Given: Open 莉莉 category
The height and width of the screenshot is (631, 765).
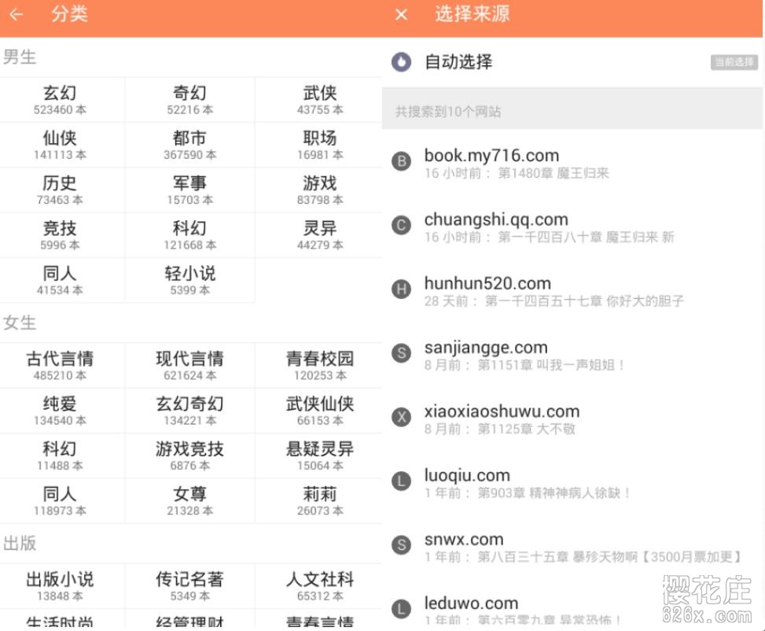Looking at the screenshot, I should 319,501.
